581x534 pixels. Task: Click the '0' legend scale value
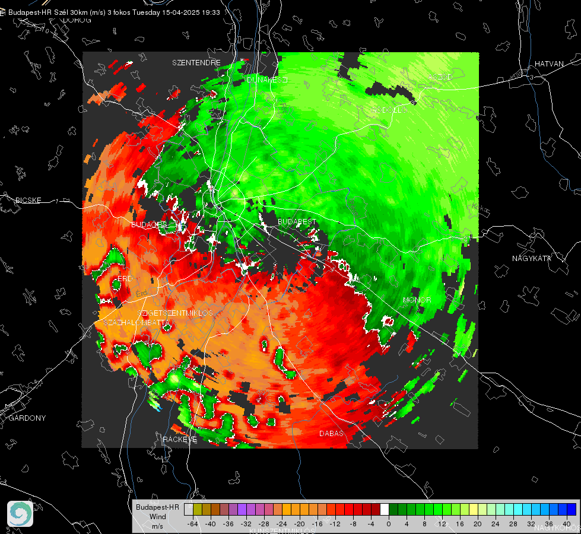tap(388, 524)
